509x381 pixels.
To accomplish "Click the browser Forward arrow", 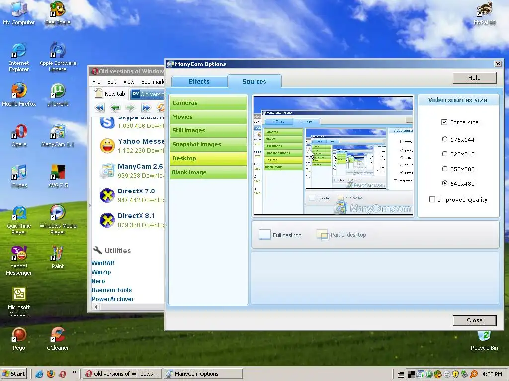I will pyautogui.click(x=130, y=107).
